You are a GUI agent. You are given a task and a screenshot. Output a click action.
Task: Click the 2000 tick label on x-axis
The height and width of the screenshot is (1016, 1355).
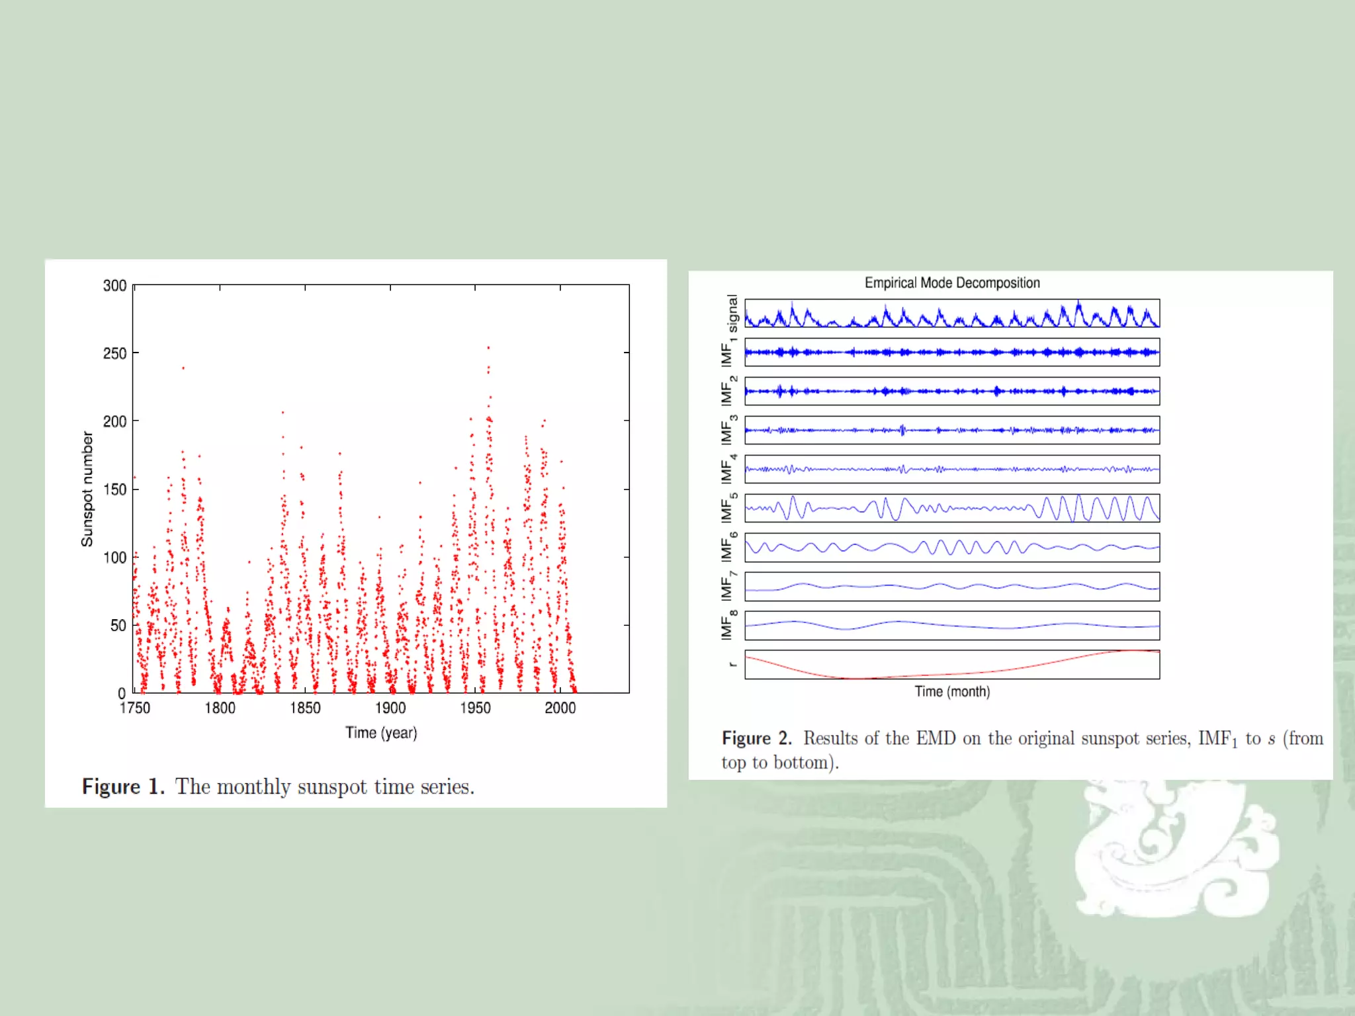pyautogui.click(x=560, y=708)
